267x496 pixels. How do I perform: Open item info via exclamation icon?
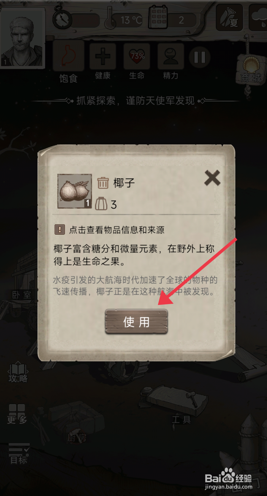point(60,230)
